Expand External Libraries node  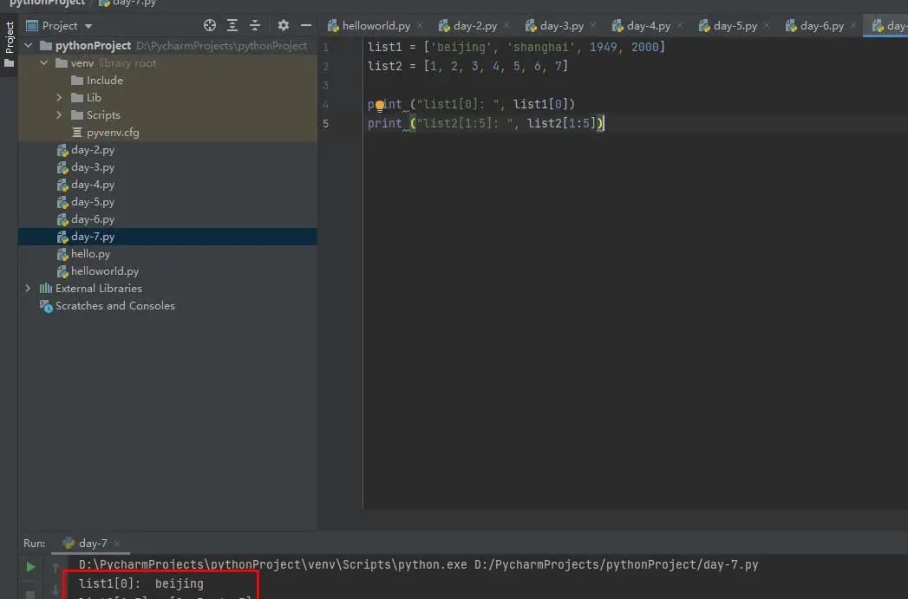(x=28, y=288)
